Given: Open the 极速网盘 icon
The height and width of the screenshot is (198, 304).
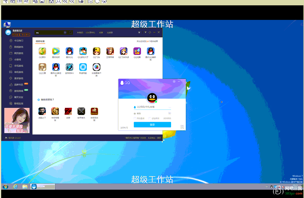Looking at the screenshot, I should [83, 67].
